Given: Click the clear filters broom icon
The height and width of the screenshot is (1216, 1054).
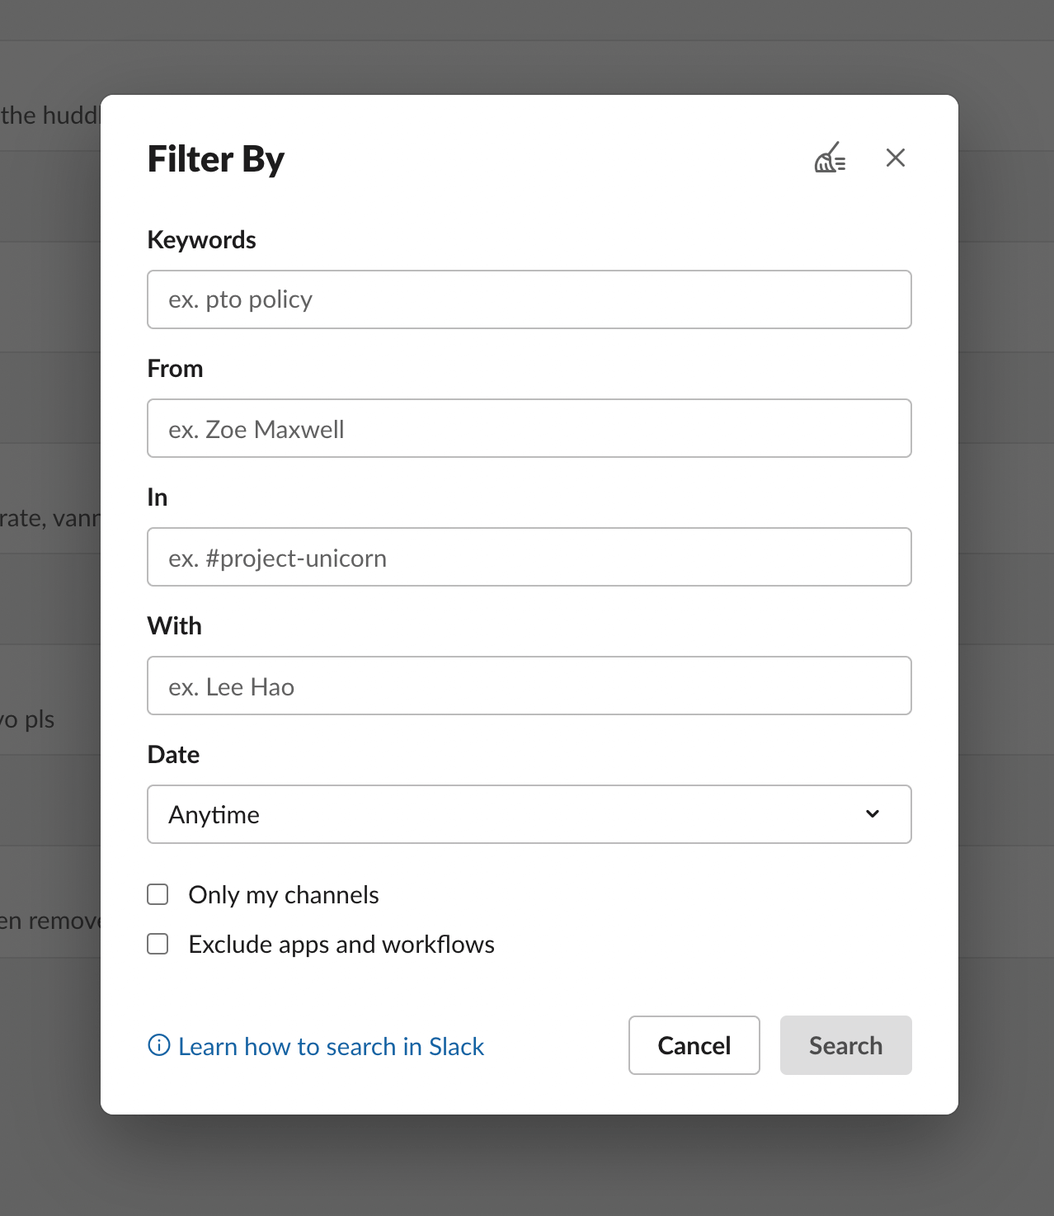Looking at the screenshot, I should [830, 158].
